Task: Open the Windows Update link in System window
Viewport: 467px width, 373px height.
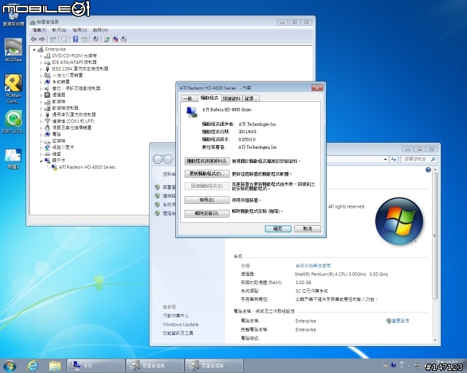Action: [x=180, y=324]
